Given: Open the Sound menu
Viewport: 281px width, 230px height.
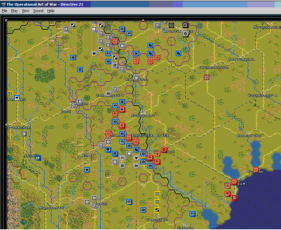Looking at the screenshot, I should click(38, 11).
